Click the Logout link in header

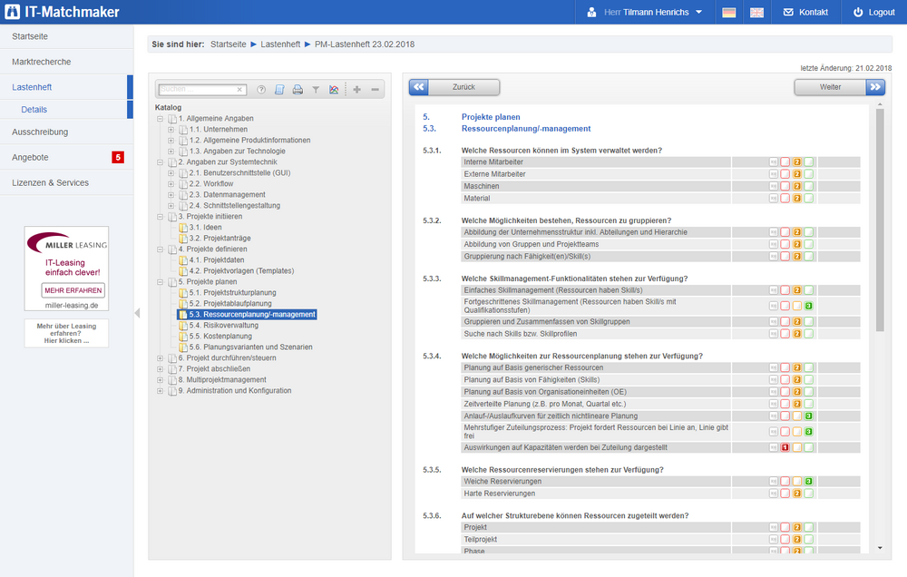point(873,13)
